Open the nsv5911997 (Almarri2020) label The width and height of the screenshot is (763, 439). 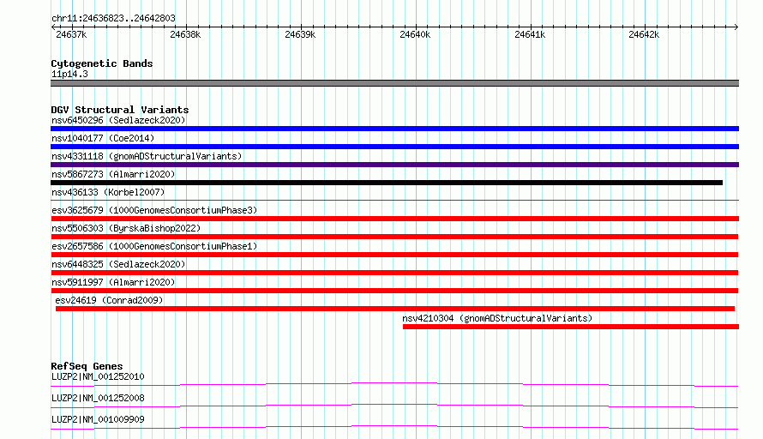(113, 282)
